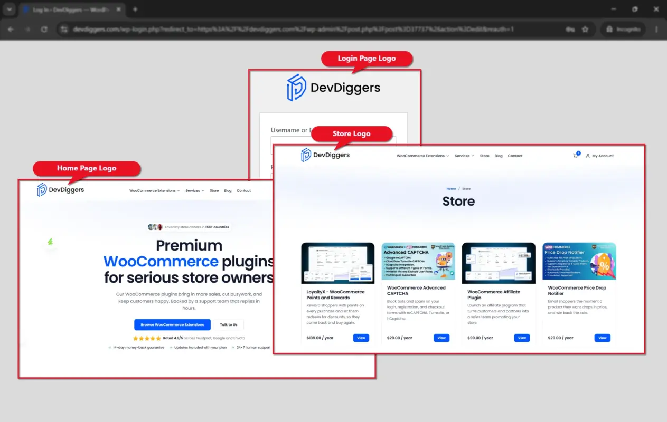View site information icon in address bar
The image size is (667, 422).
click(x=64, y=30)
